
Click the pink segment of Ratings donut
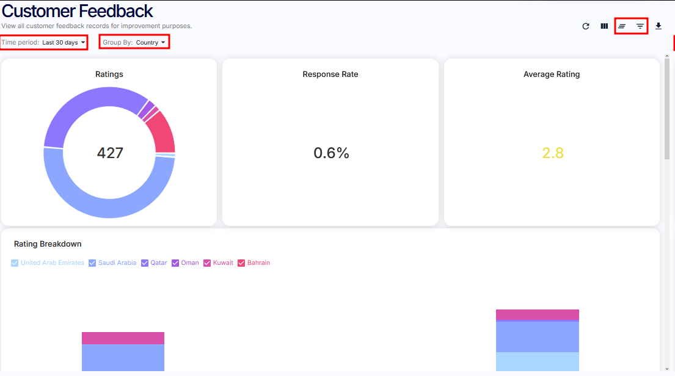[164, 132]
